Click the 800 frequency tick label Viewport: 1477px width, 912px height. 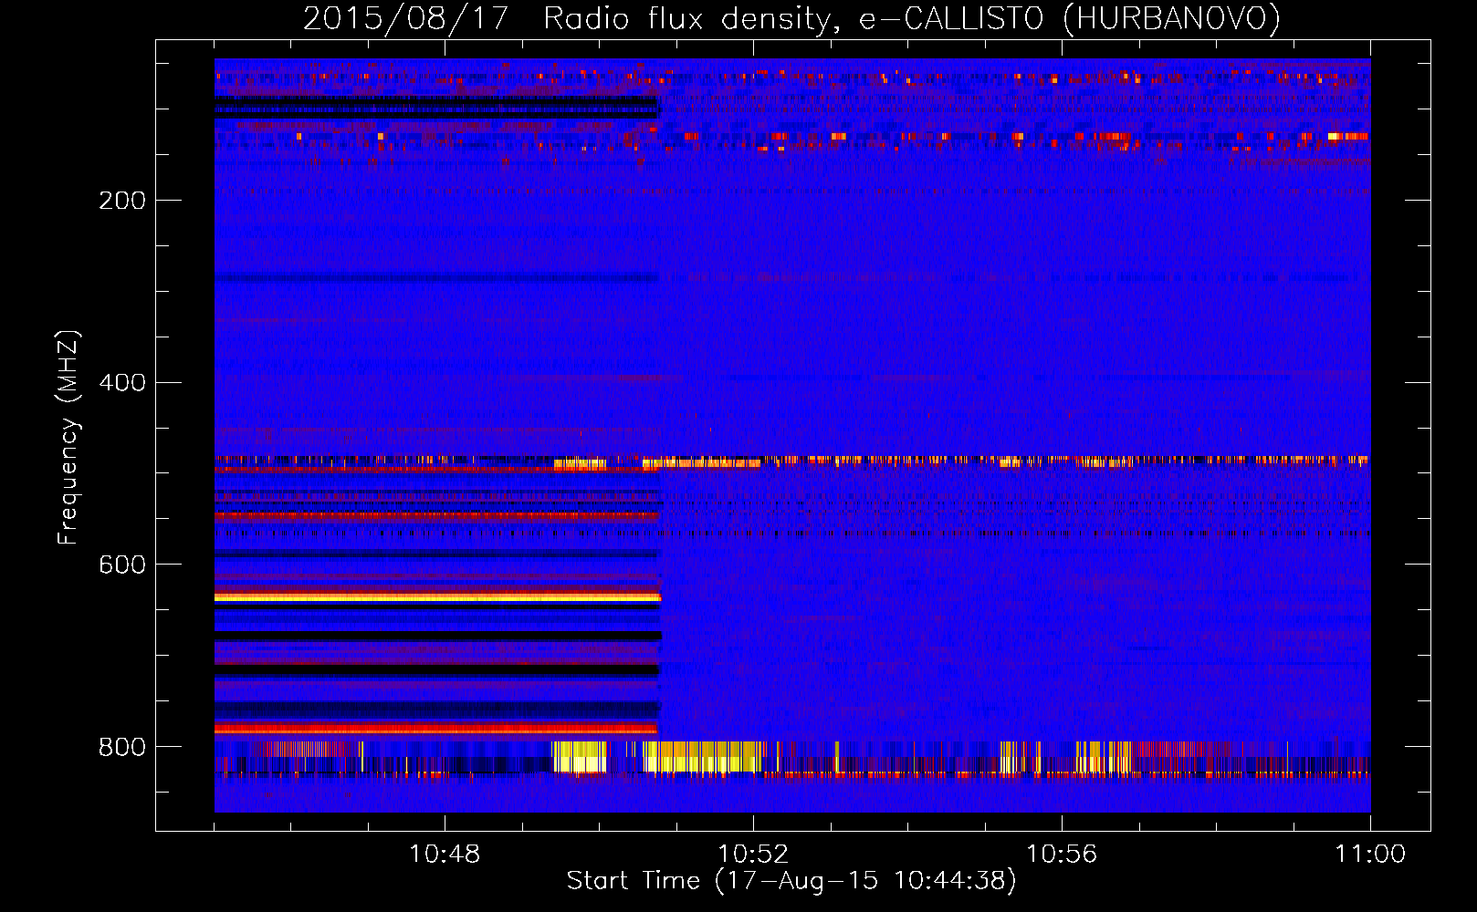point(122,748)
